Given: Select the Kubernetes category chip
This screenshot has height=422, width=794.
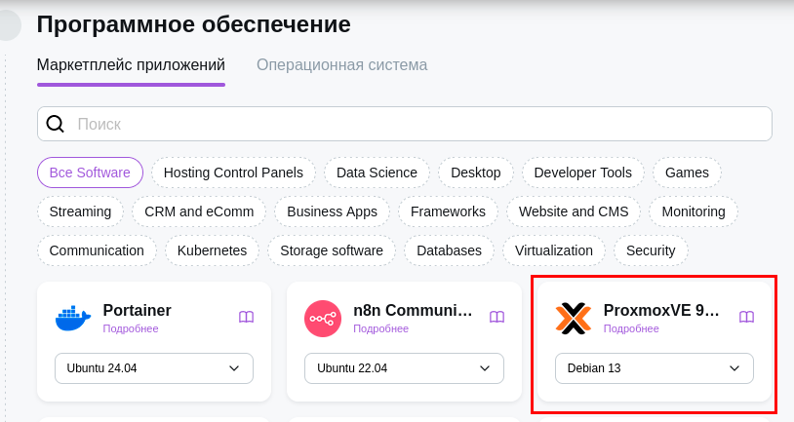Looking at the screenshot, I should (212, 250).
